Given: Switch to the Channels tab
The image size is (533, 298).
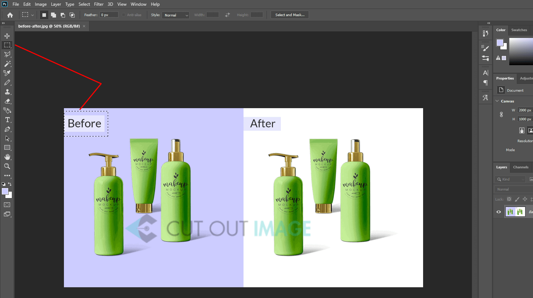Looking at the screenshot, I should click(521, 167).
